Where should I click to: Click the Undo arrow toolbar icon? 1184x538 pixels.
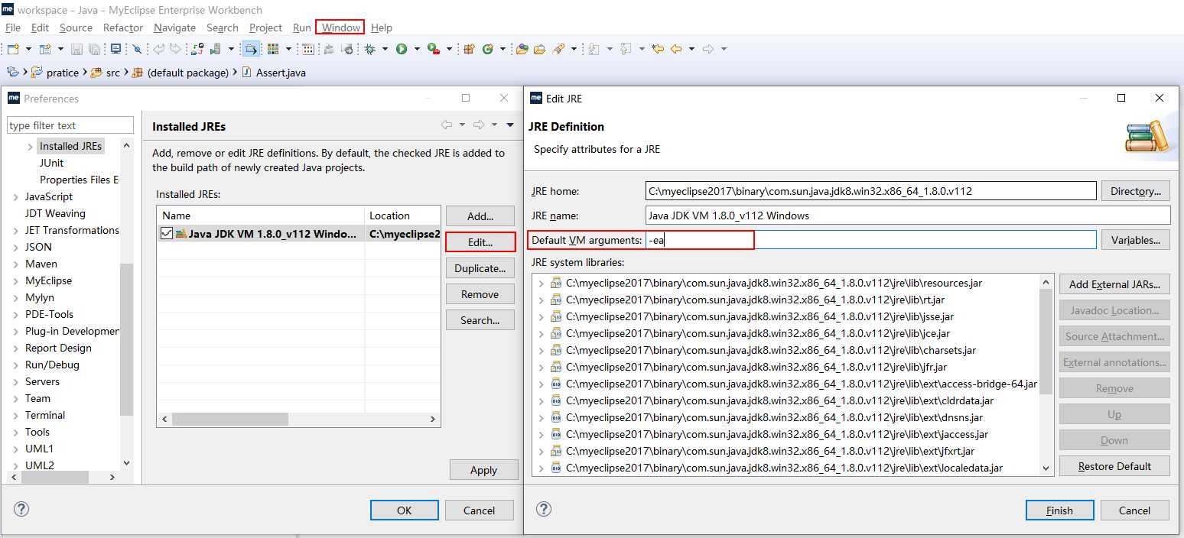pyautogui.click(x=158, y=49)
